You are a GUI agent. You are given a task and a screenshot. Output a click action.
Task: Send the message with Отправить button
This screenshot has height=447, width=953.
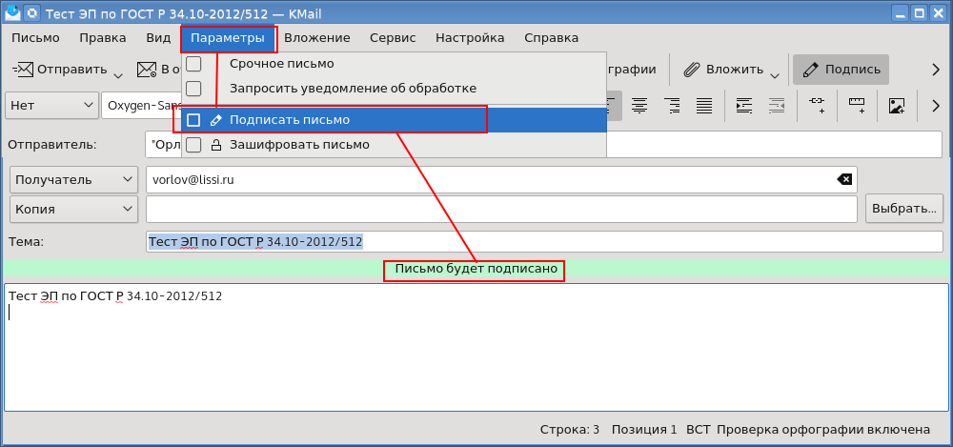(59, 70)
